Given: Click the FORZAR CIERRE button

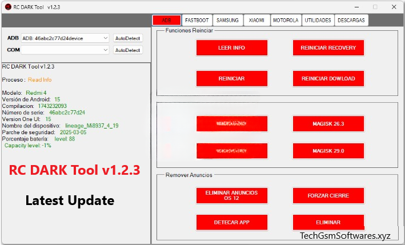Looking at the screenshot, I should tap(328, 195).
